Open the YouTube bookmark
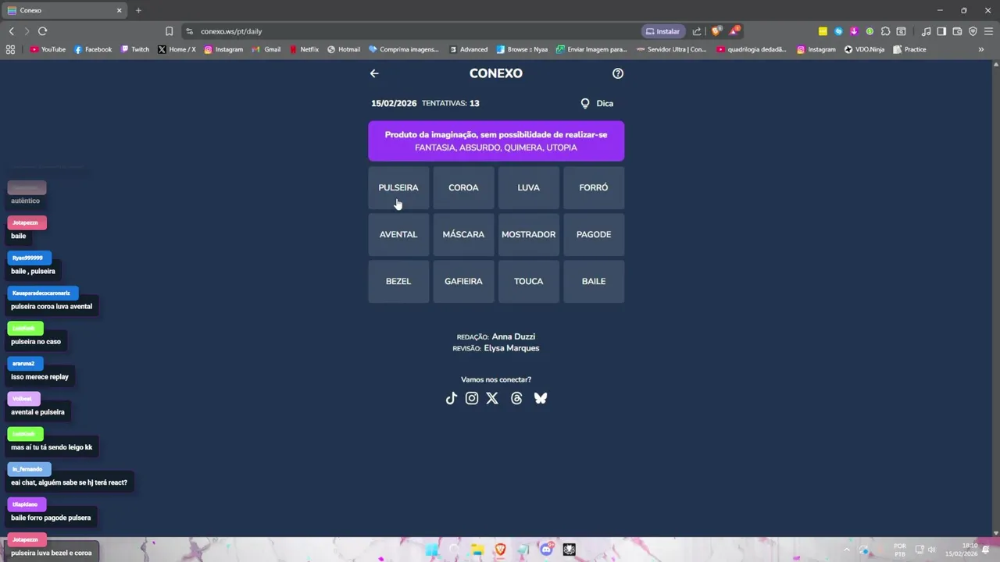1000x562 pixels. click(48, 49)
